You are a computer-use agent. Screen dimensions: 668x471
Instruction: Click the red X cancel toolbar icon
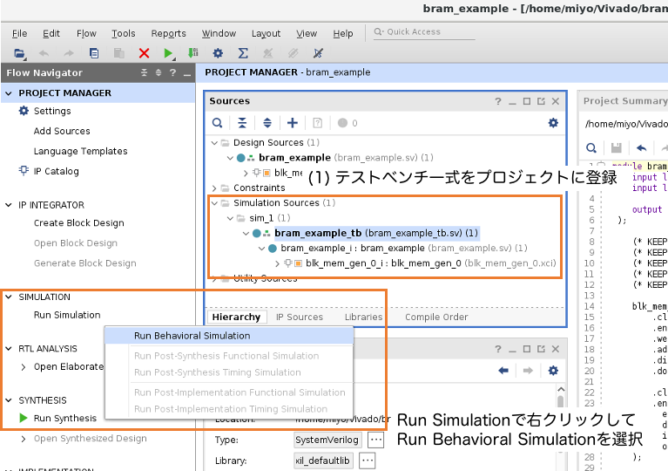click(144, 53)
